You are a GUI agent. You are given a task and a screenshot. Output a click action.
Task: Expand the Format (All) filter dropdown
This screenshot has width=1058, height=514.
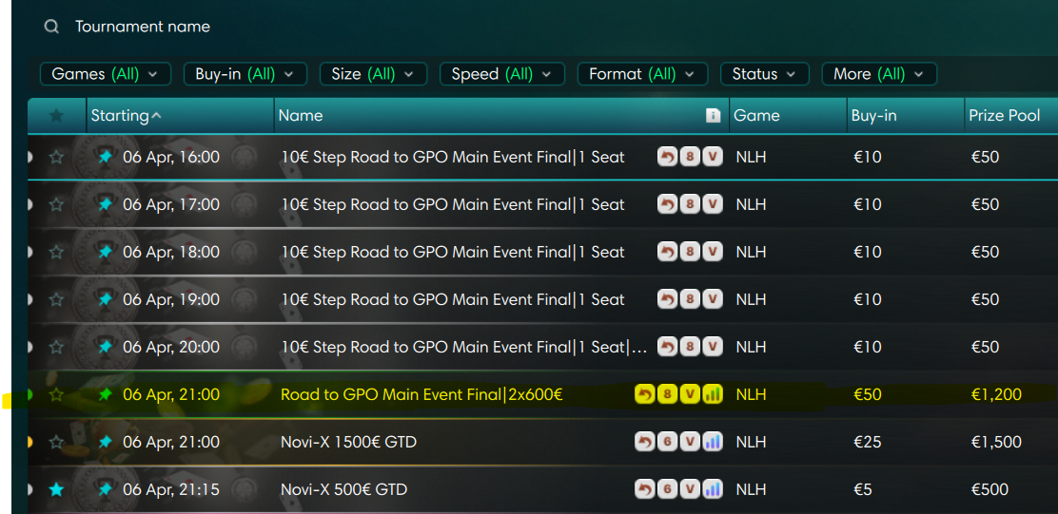(642, 74)
